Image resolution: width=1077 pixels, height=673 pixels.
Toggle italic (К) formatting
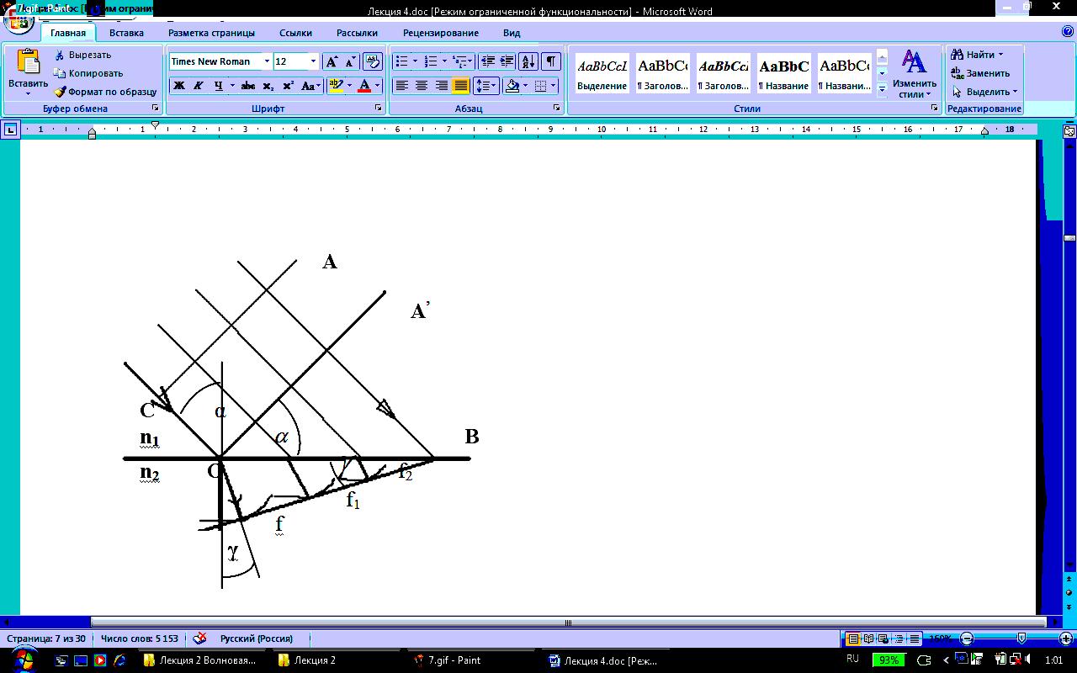pyautogui.click(x=199, y=86)
